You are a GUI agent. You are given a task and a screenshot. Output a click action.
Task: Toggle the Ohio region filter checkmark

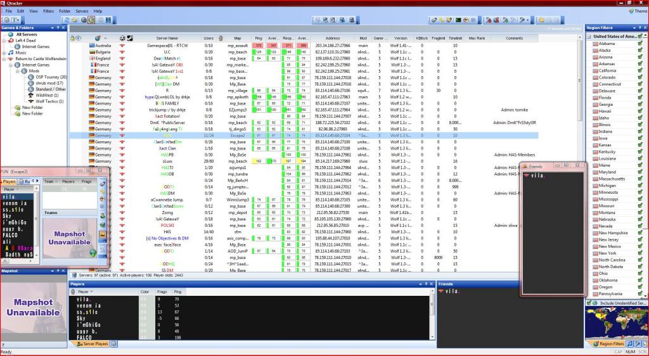(640, 273)
